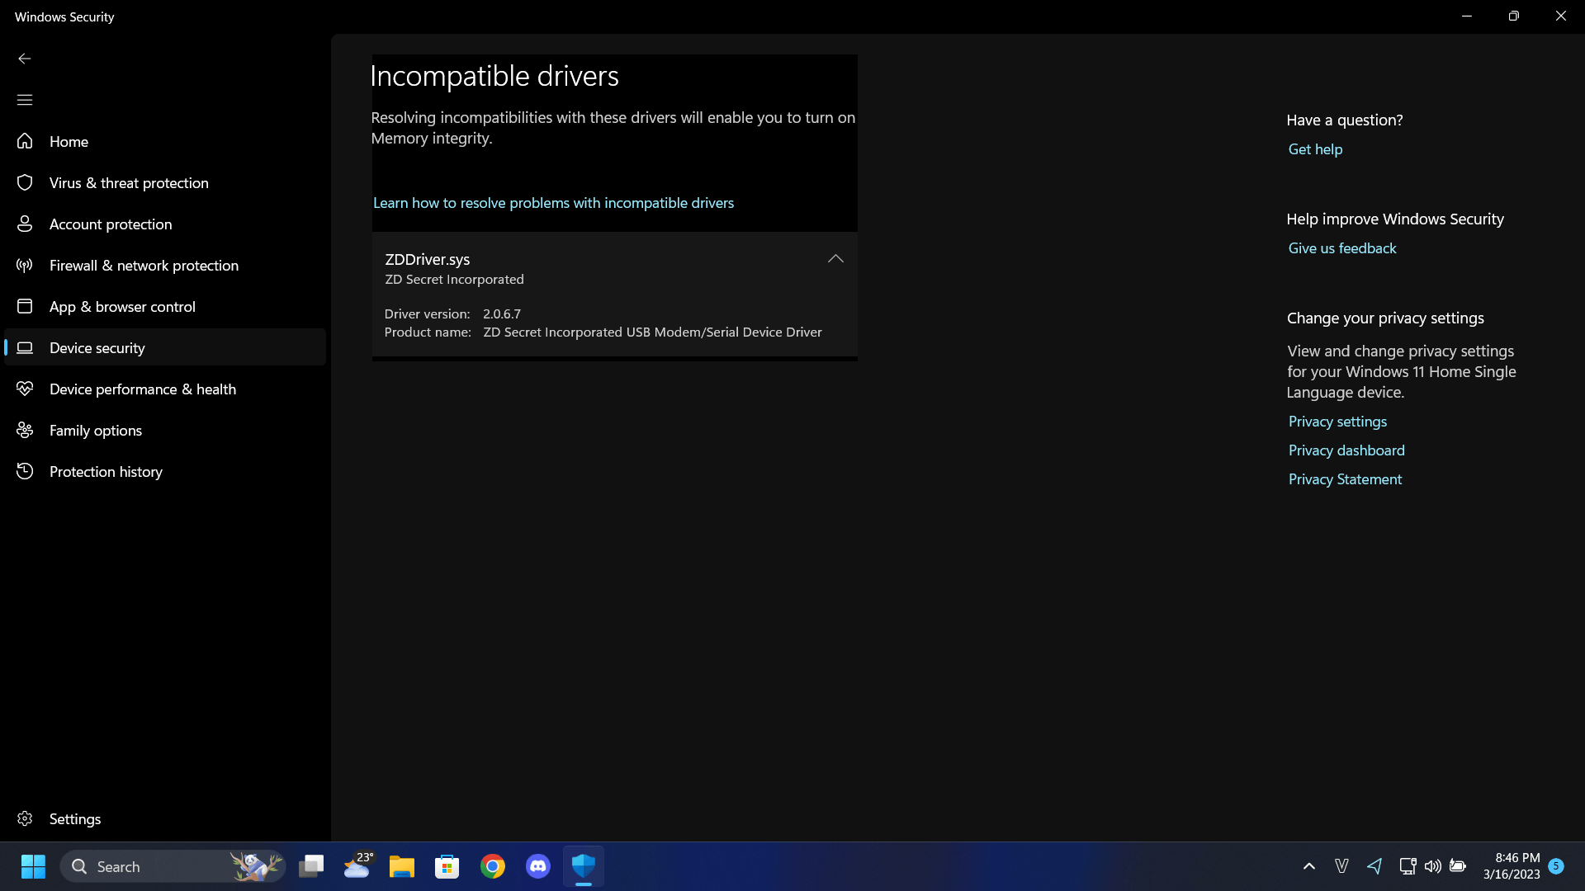Image resolution: width=1585 pixels, height=891 pixels.
Task: Select Device security in sidebar
Action: [x=97, y=347]
